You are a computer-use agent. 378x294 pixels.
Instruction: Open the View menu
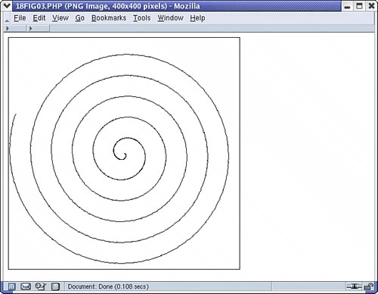tap(60, 18)
